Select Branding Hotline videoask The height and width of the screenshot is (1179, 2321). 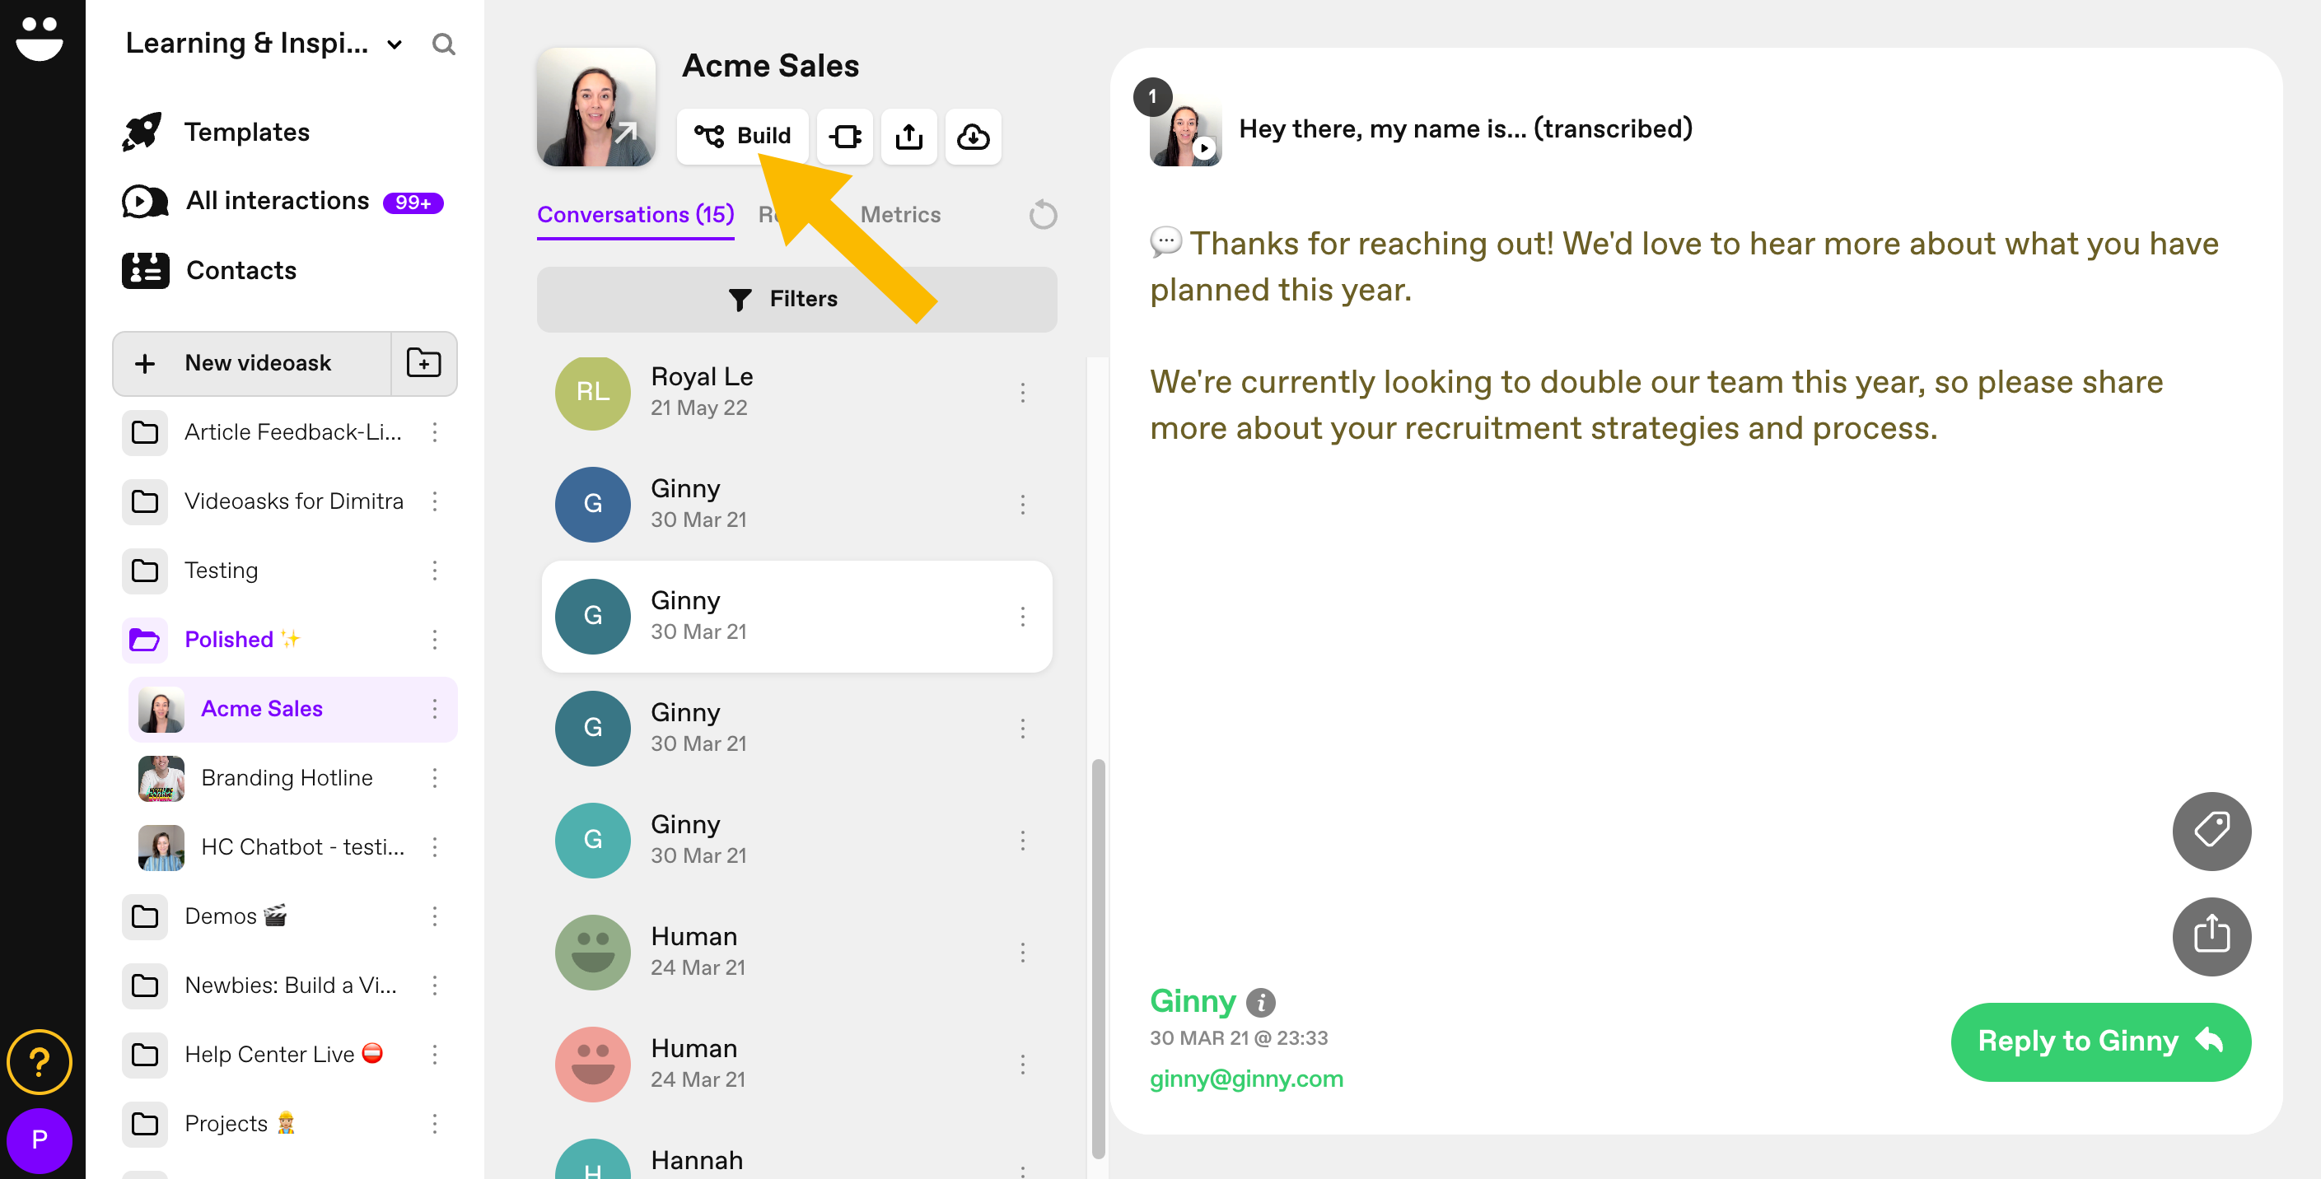(x=256, y=778)
